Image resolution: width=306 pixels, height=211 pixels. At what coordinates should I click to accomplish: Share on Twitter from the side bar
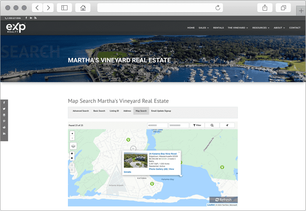[x=4, y=109]
